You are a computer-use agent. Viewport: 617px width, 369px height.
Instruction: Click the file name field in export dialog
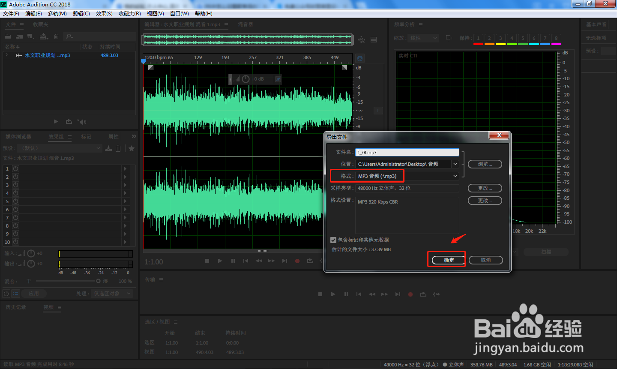(407, 152)
